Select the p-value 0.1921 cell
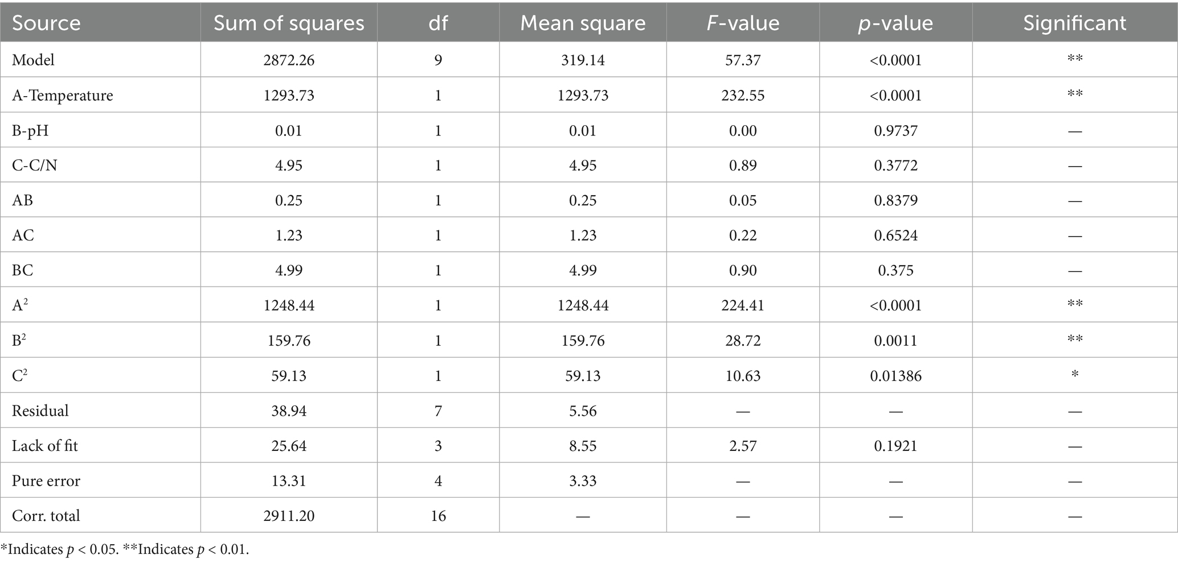 895,445
